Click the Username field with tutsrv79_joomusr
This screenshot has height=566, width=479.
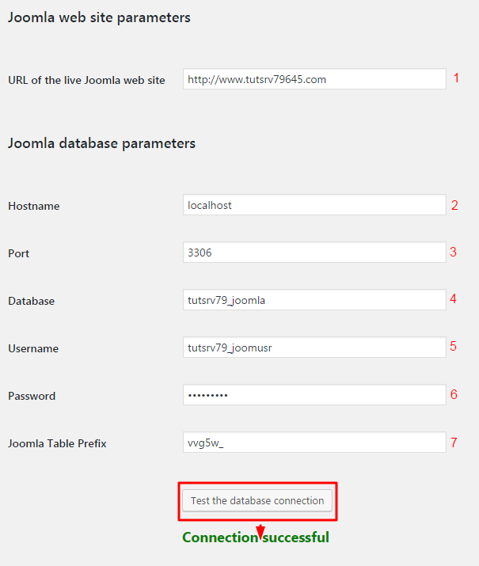tap(314, 348)
